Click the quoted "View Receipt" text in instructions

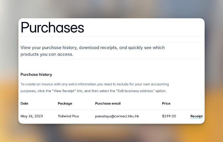(x=69, y=91)
